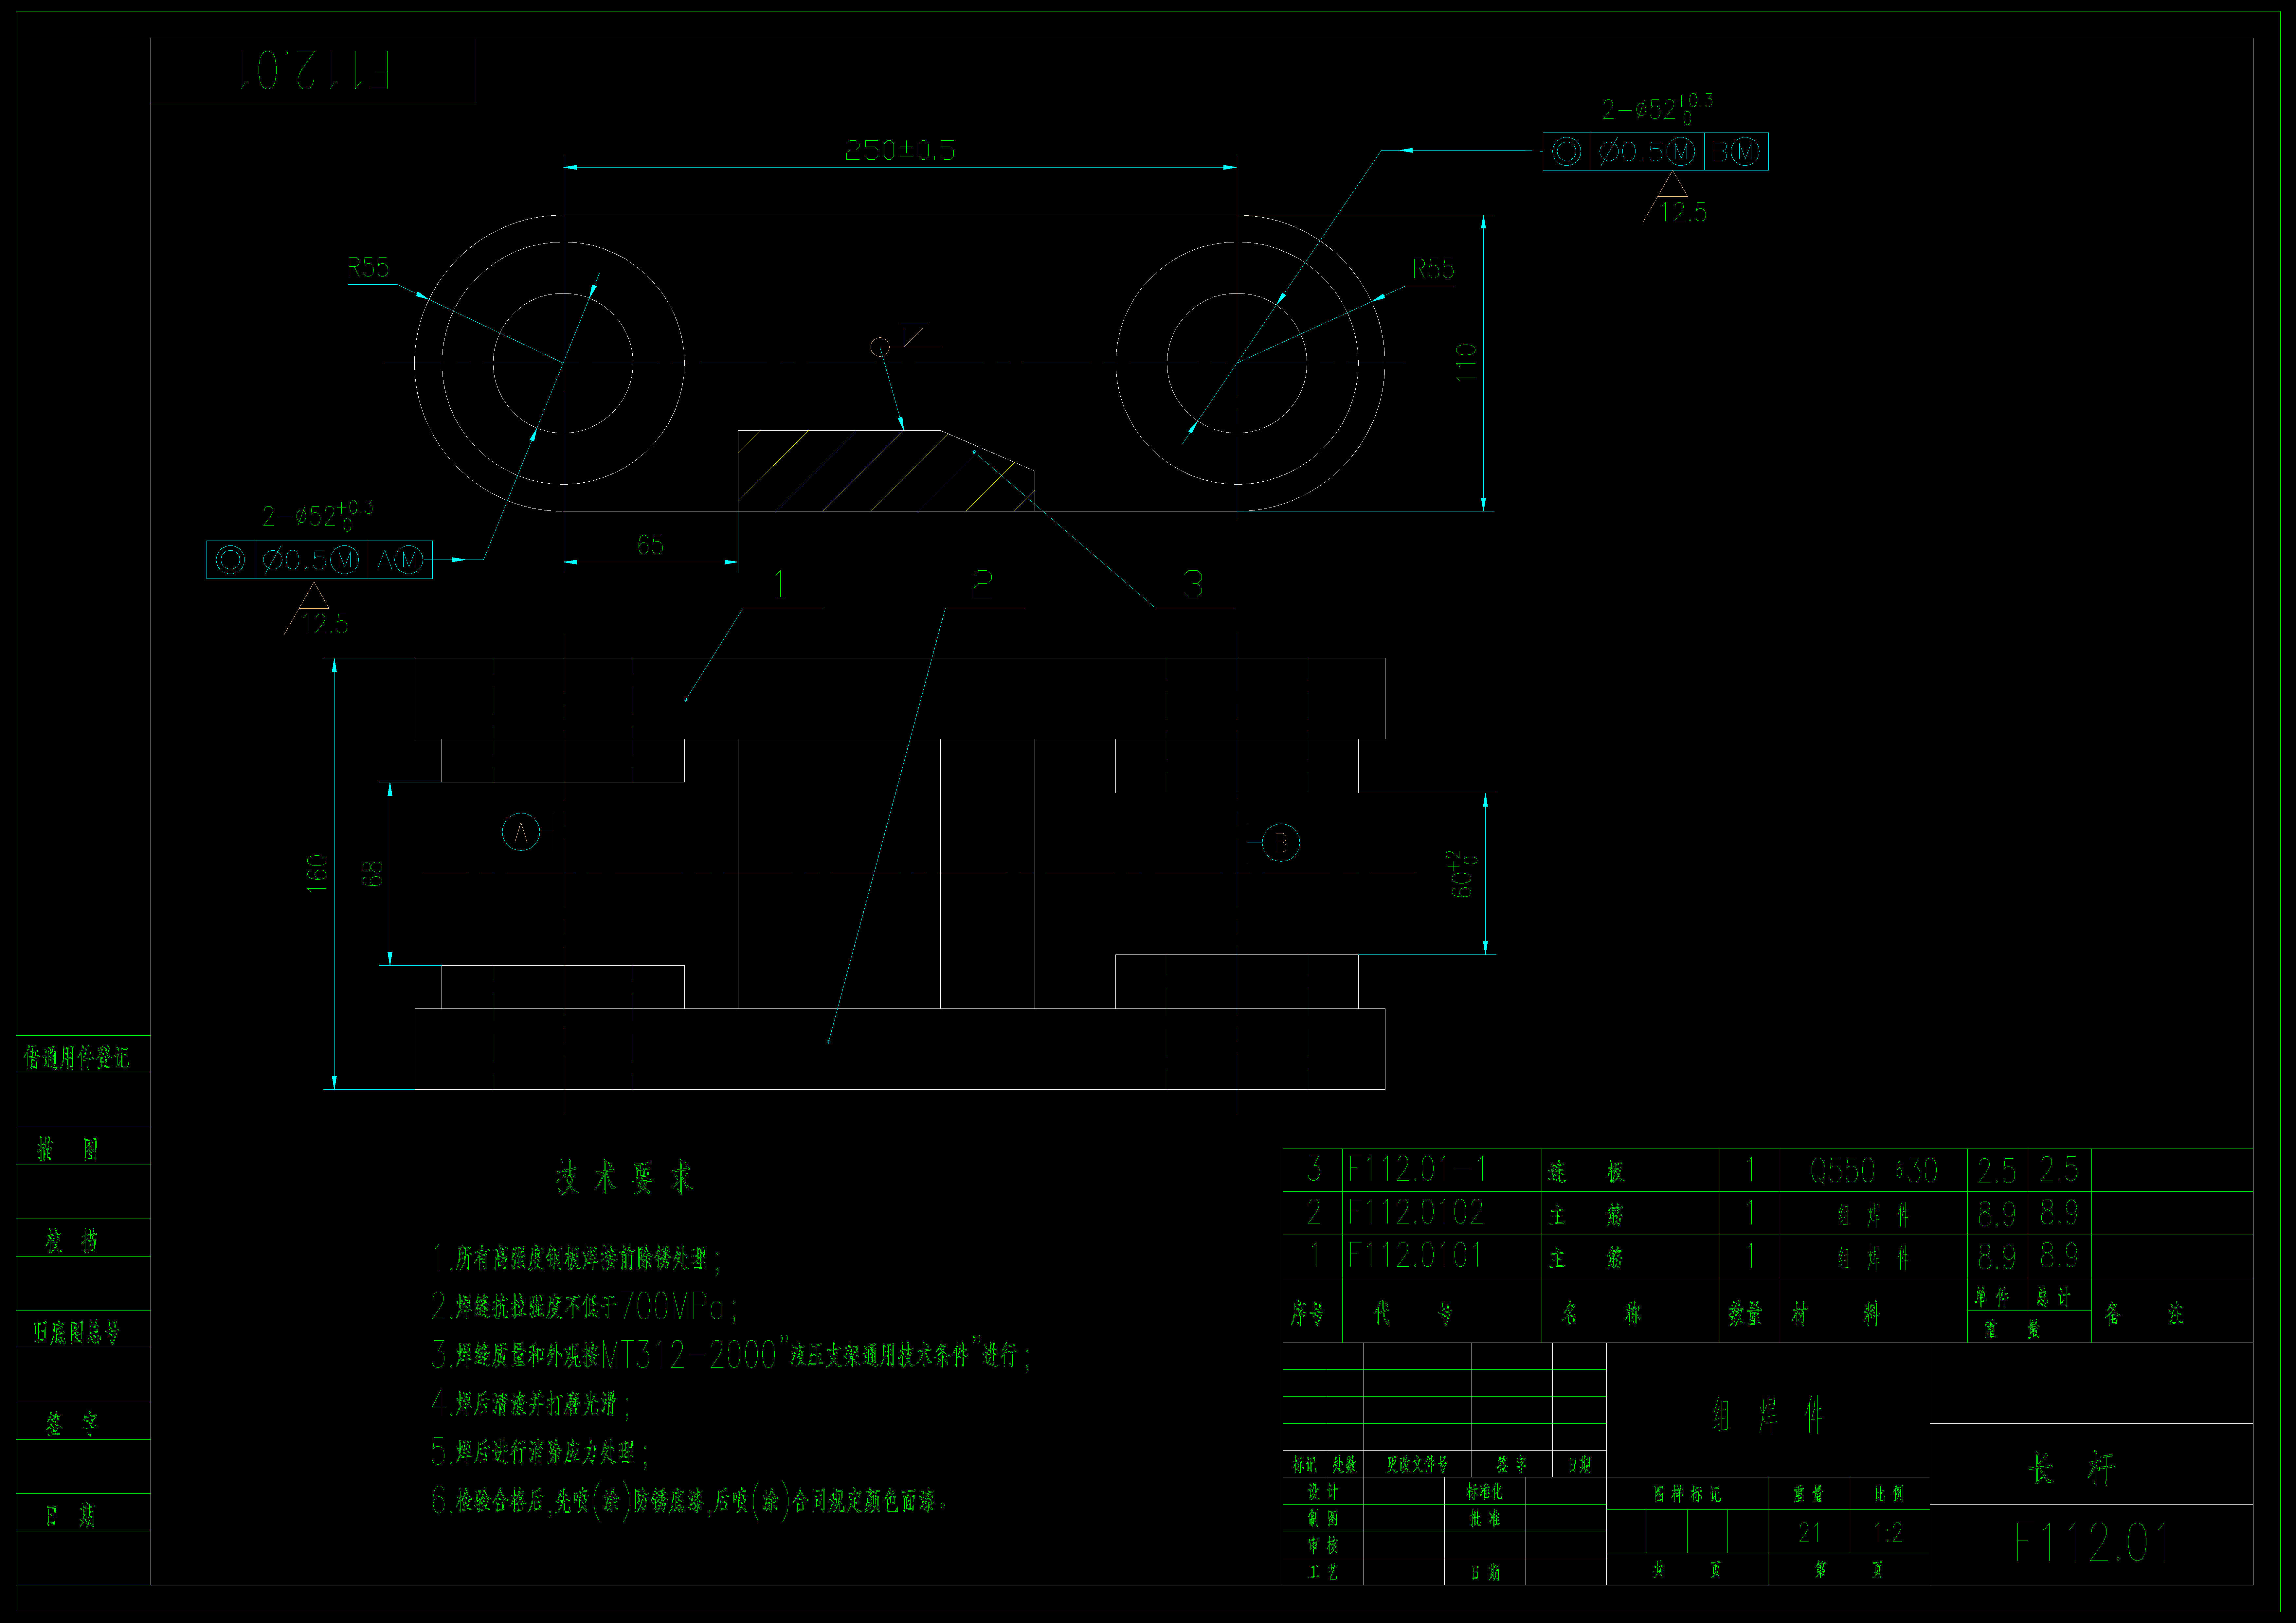Click part code F112.01-1 in parts list
This screenshot has height=1623, width=2296.
[x=1417, y=1169]
